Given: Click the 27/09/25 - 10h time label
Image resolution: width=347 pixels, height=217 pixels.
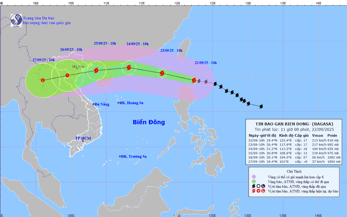Looking at the screenshot, I should click(44, 59).
